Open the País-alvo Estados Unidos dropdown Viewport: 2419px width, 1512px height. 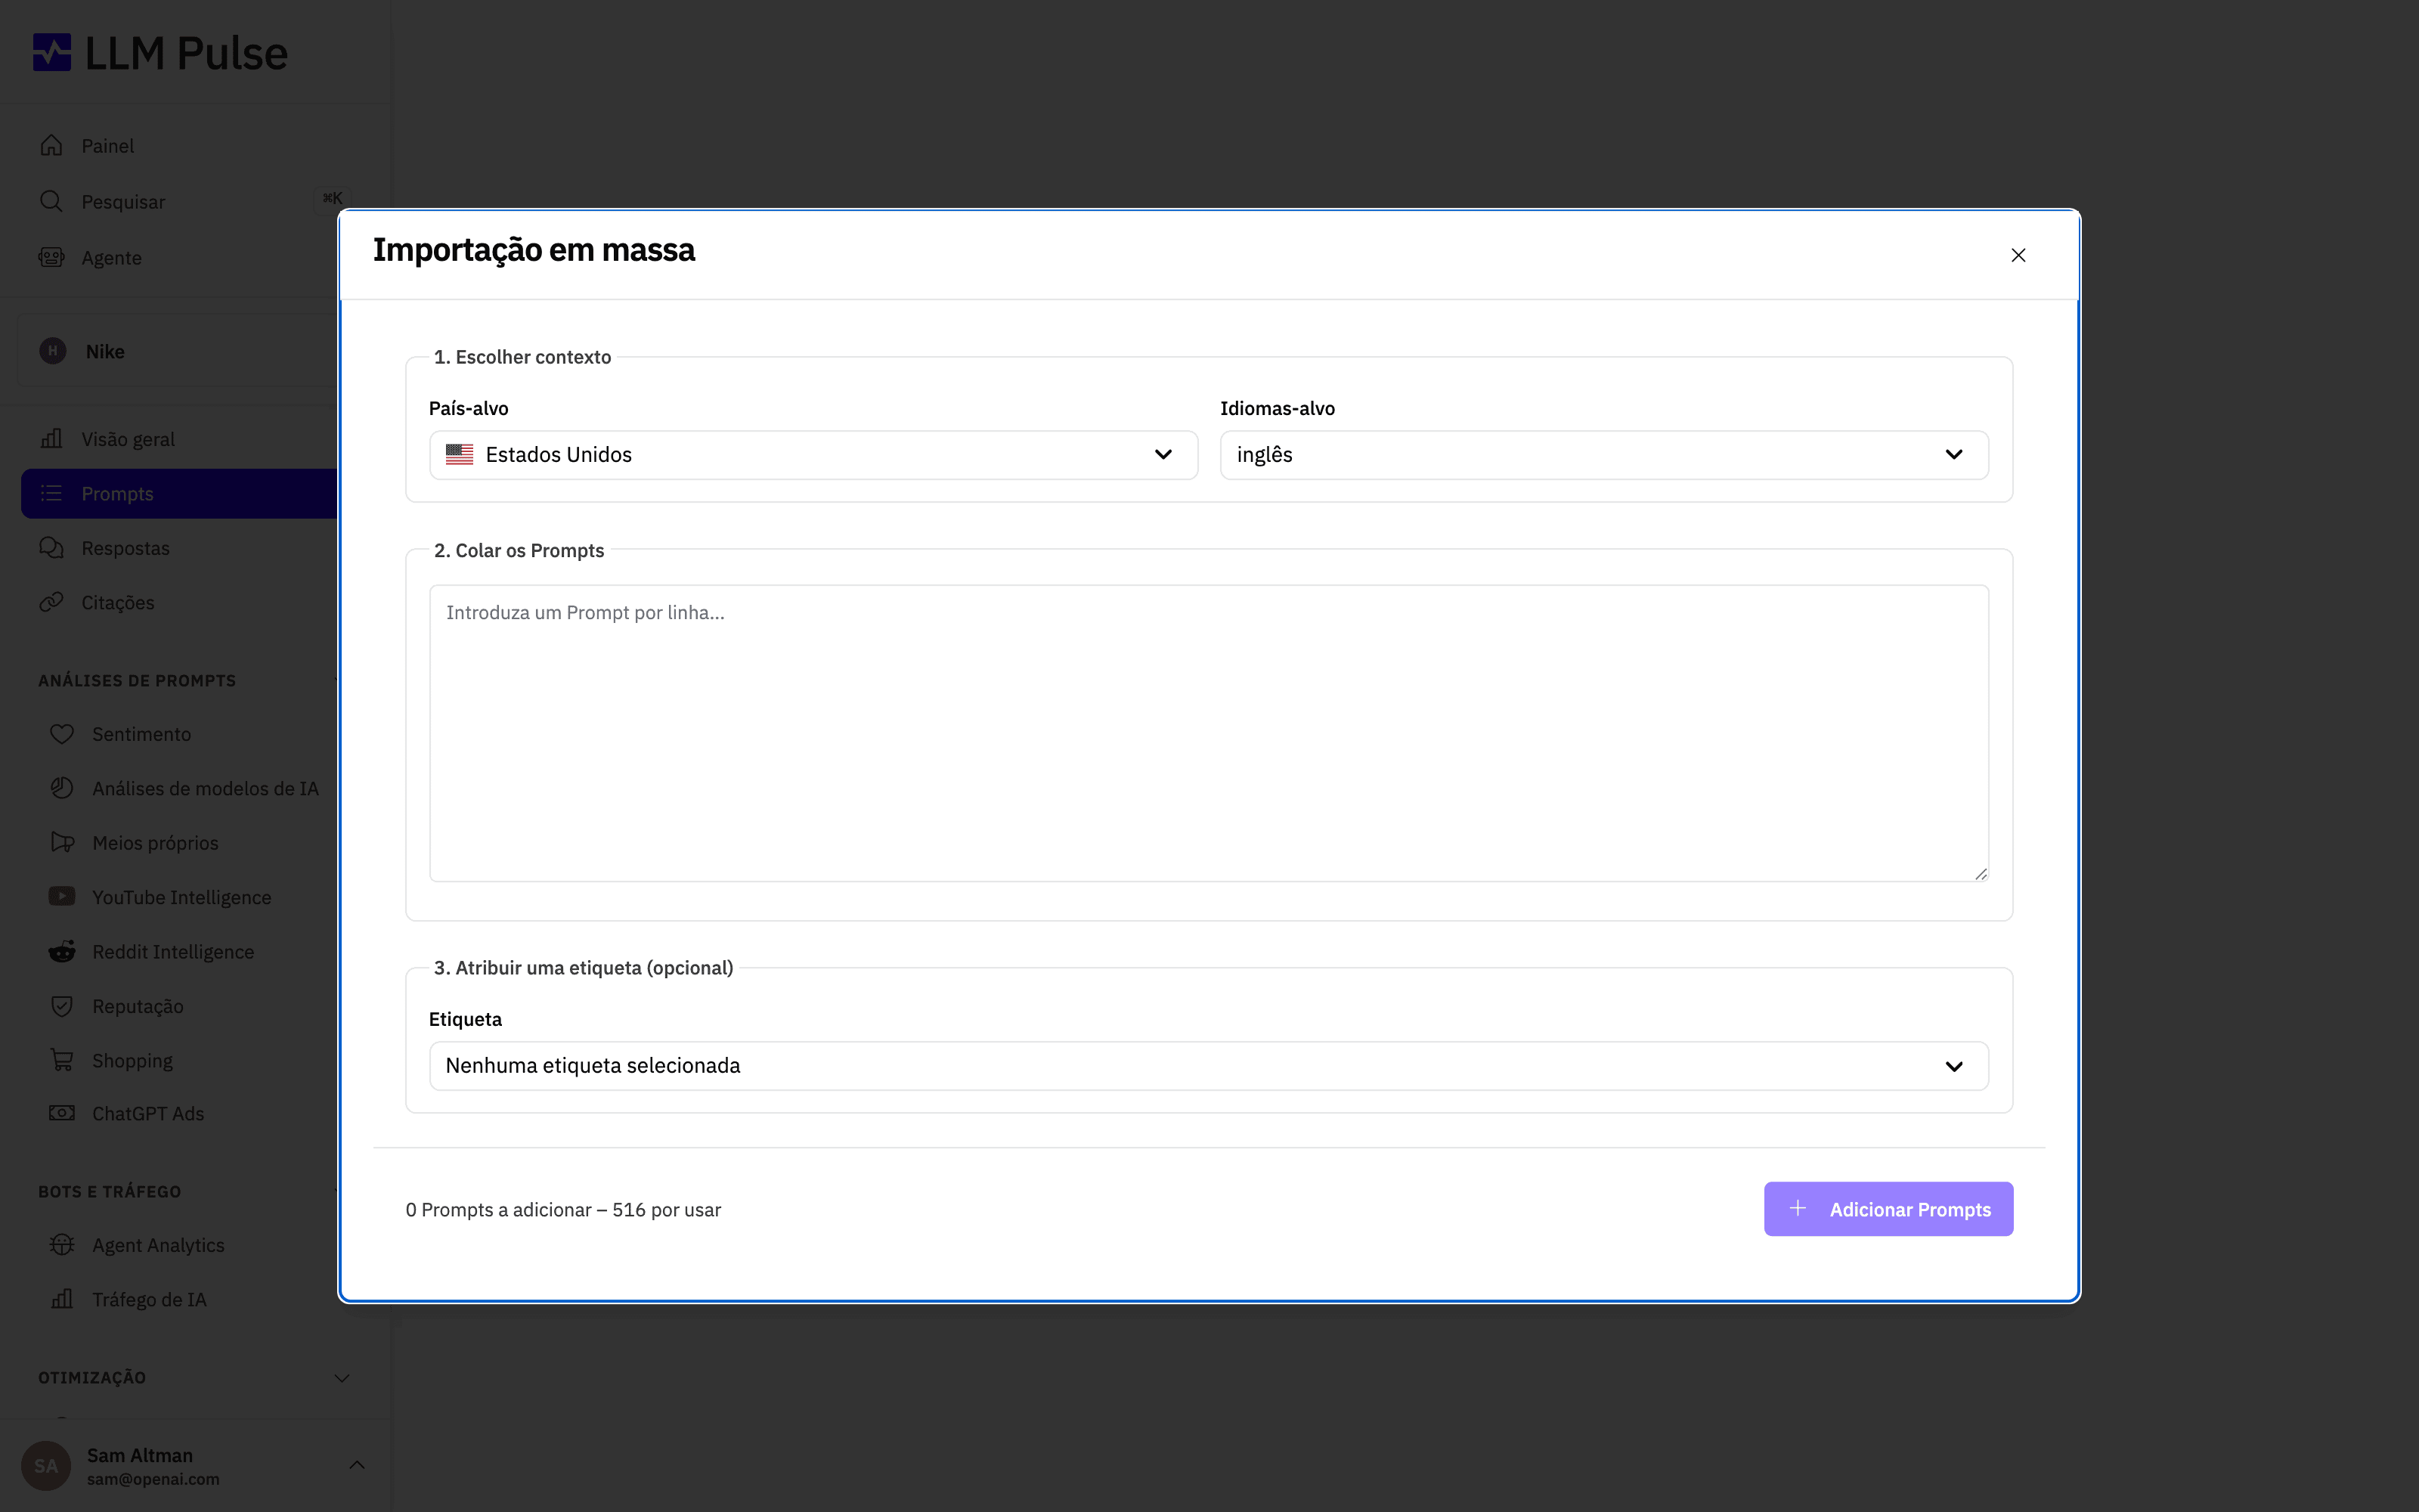(x=813, y=455)
